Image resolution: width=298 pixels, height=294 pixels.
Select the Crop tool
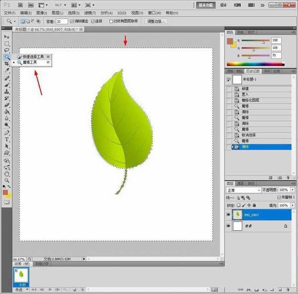click(x=7, y=64)
